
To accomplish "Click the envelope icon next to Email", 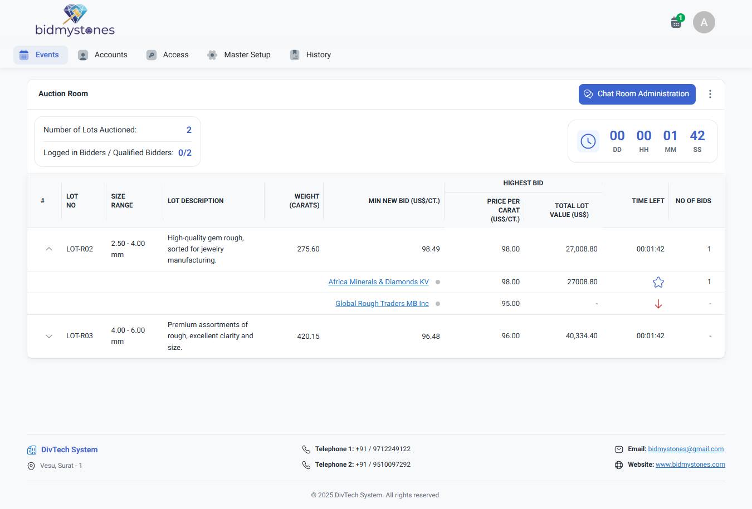I will coord(619,449).
